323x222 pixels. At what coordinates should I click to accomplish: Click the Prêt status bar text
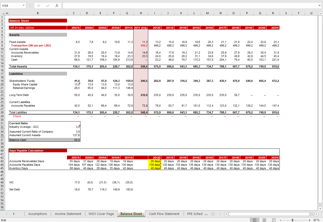[4, 220]
